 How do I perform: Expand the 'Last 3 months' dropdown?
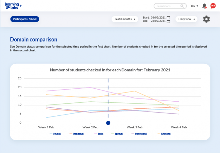click(125, 19)
